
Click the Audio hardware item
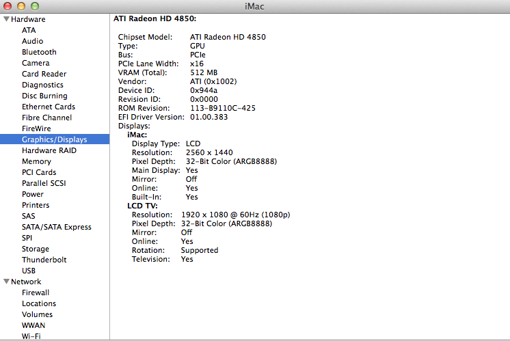(x=32, y=41)
